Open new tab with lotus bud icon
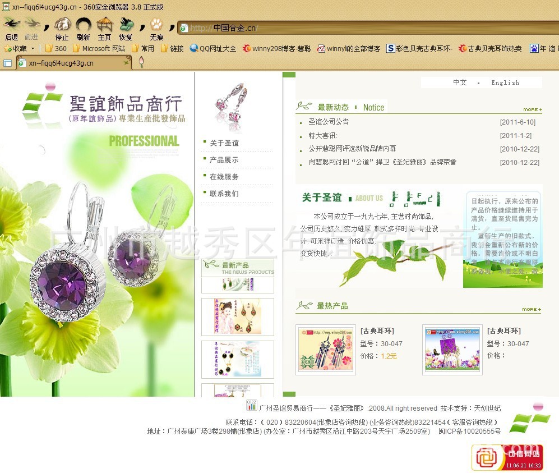This screenshot has width=559, height=473. click(x=141, y=62)
